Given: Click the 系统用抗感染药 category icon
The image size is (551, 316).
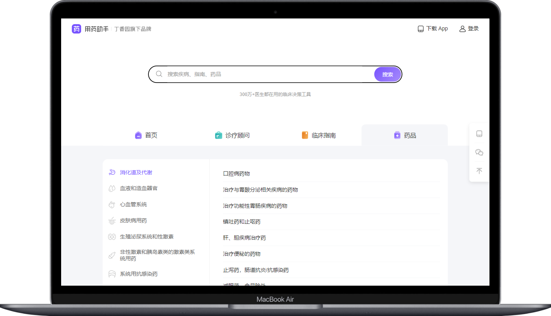Looking at the screenshot, I should (x=112, y=274).
